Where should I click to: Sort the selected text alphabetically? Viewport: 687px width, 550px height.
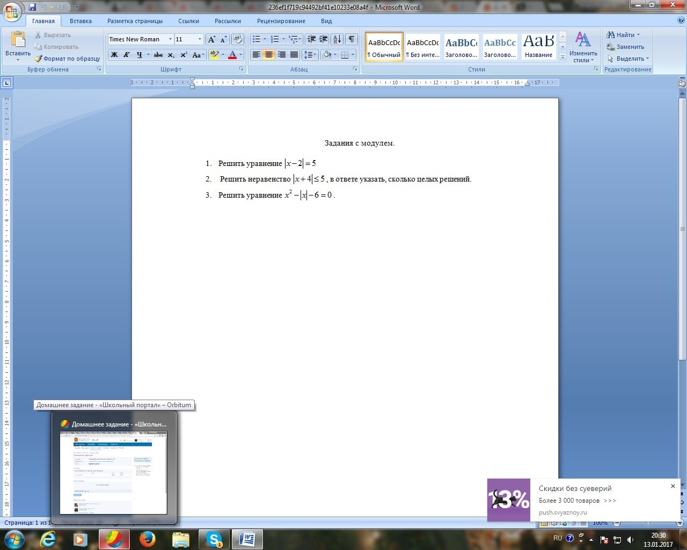coord(337,39)
